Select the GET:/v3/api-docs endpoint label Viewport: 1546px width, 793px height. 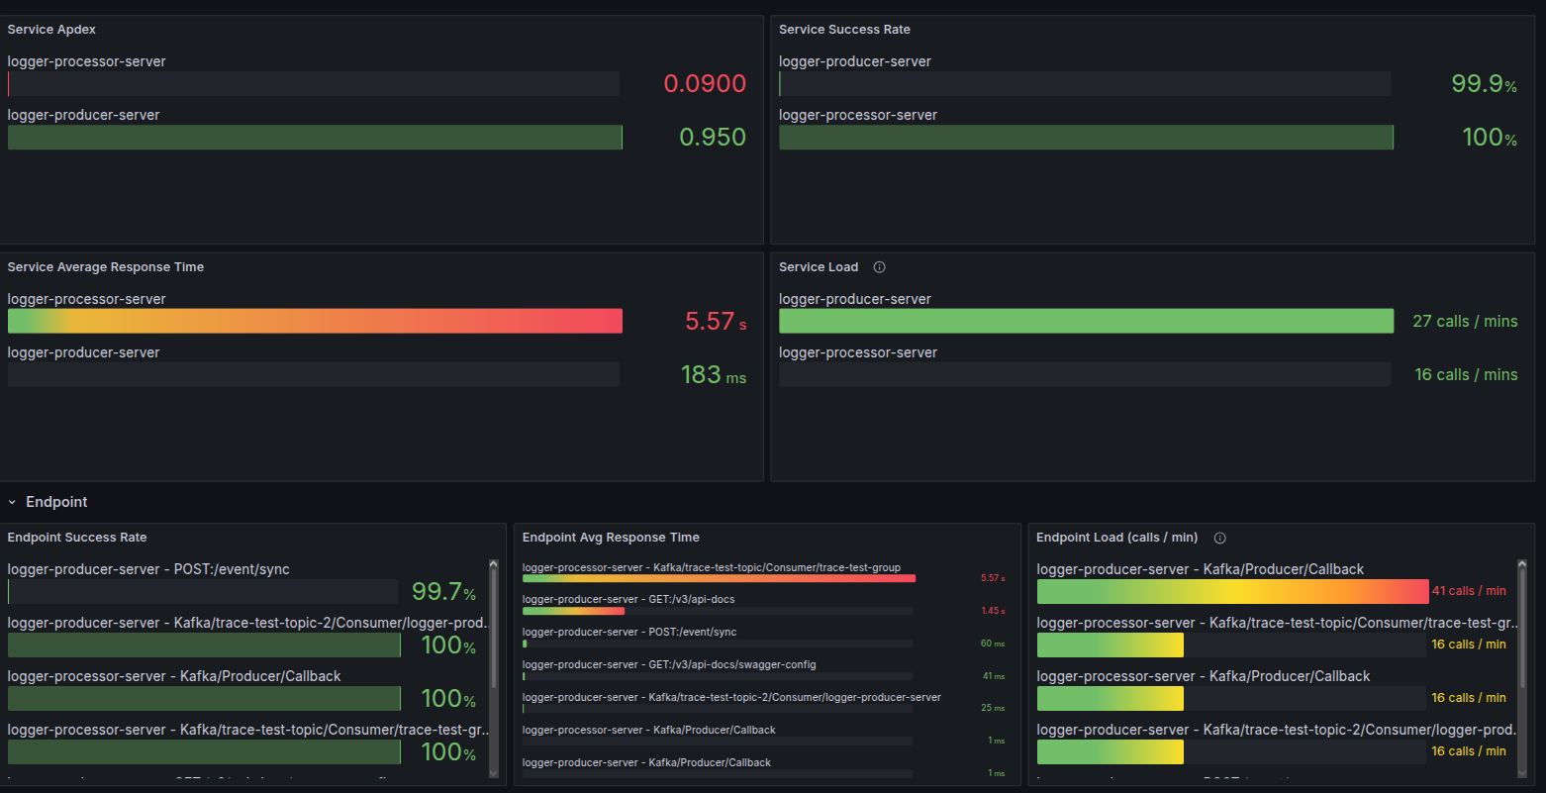click(x=628, y=599)
